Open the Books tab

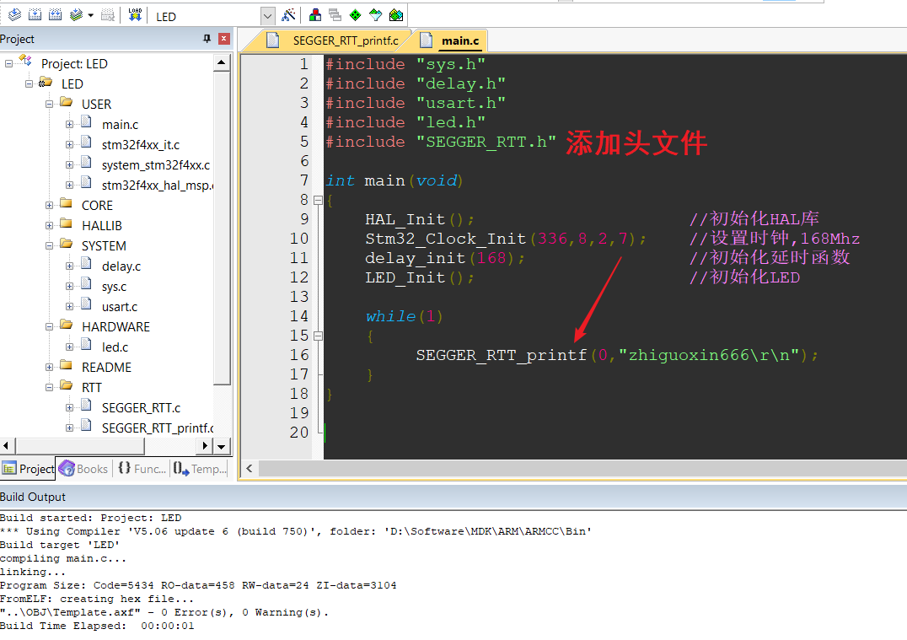[84, 469]
